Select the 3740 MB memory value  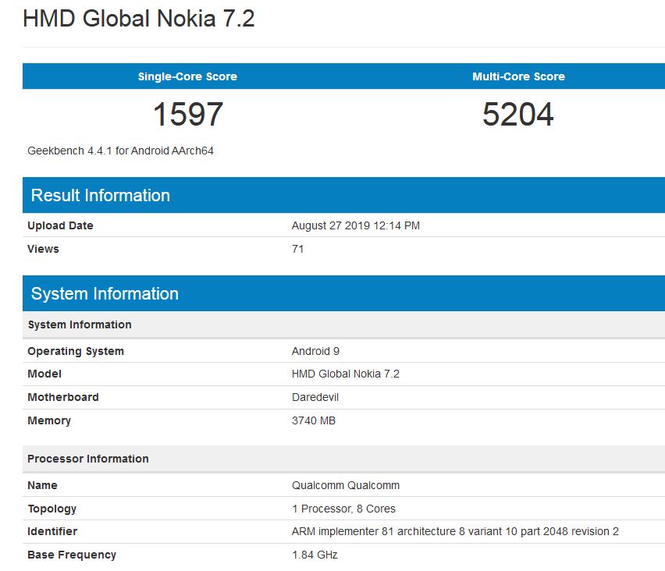(x=314, y=420)
